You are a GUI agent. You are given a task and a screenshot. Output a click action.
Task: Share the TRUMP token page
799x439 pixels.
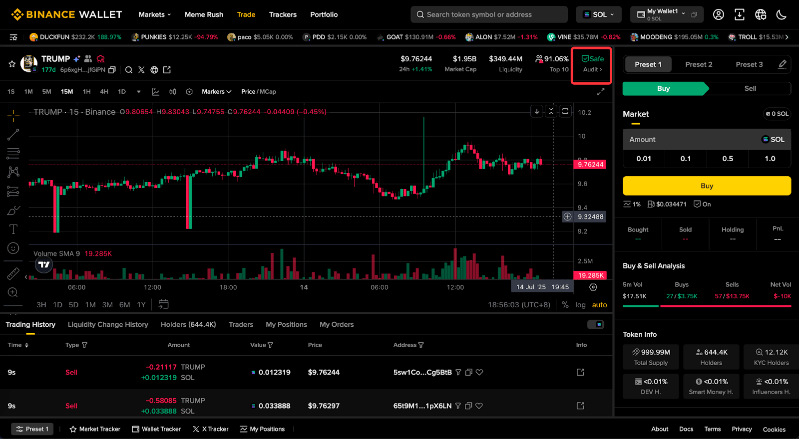pos(167,70)
